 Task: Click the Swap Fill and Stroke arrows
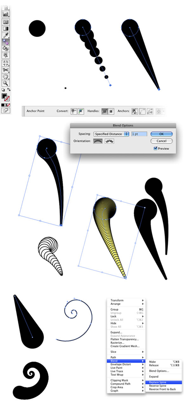(9, 90)
